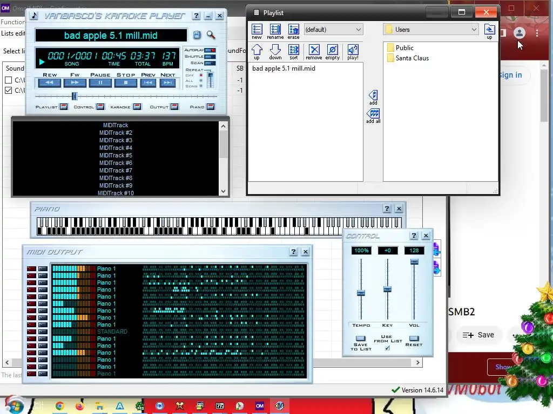Screen dimensions: 553x414
Task: Open help in the Piano window
Action: (387, 209)
